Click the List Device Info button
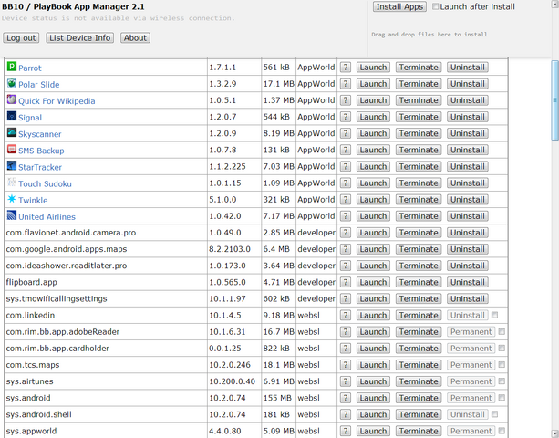The image size is (559, 438). 80,37
